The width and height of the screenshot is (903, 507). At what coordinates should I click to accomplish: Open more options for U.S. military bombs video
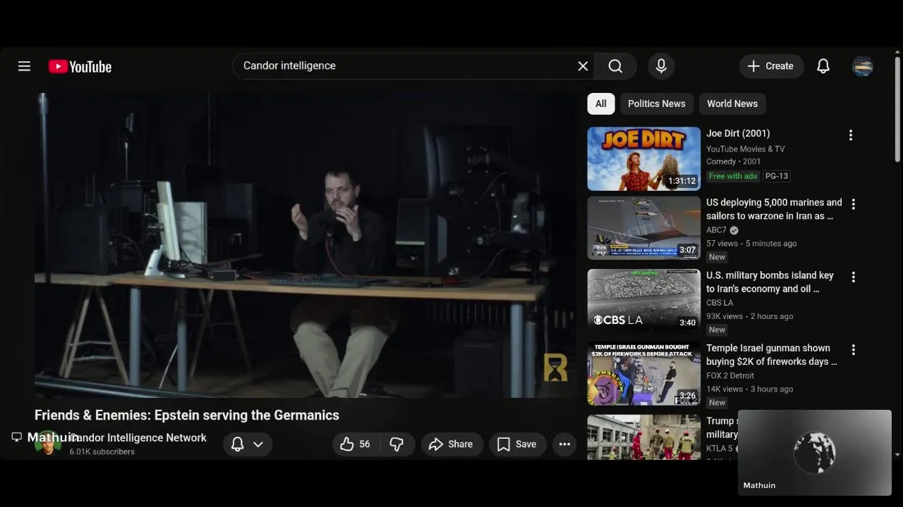(853, 277)
